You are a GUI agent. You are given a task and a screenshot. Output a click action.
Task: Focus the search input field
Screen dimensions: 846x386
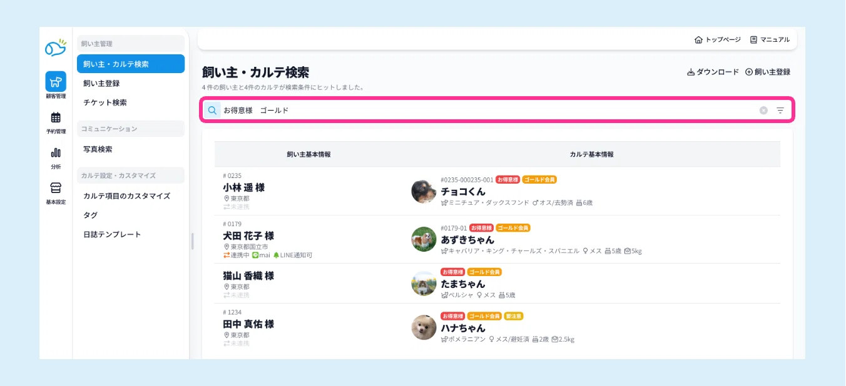click(x=488, y=110)
